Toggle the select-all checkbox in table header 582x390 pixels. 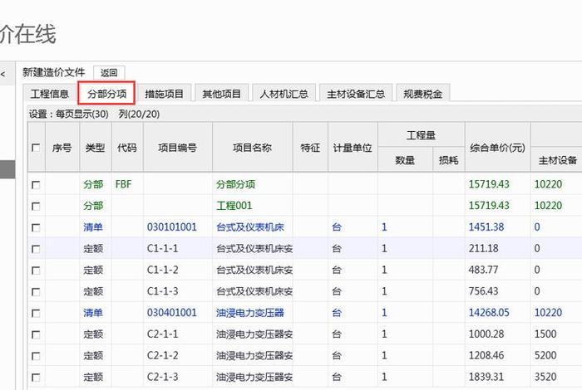(36, 148)
